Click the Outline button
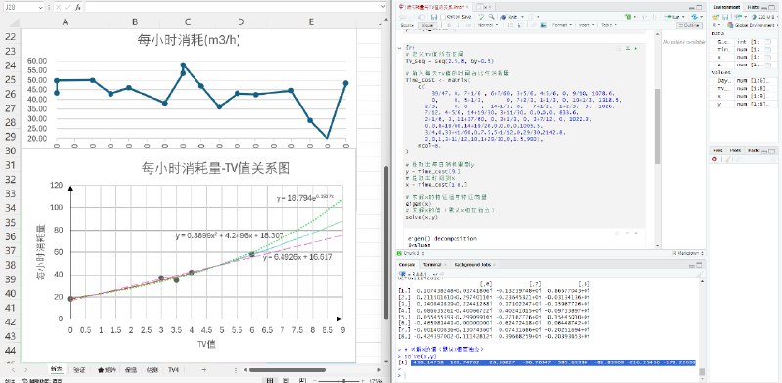The image size is (782, 383). tap(689, 25)
